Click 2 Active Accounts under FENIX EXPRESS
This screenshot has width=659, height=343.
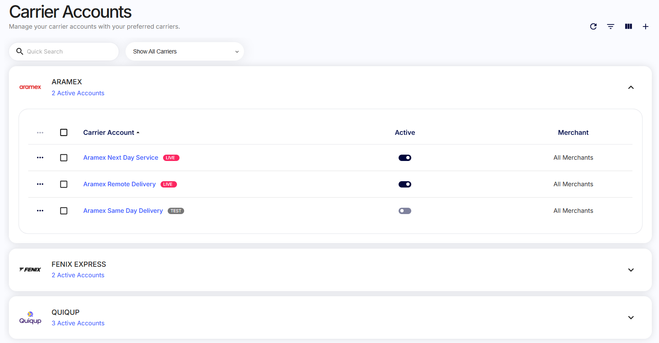(78, 275)
